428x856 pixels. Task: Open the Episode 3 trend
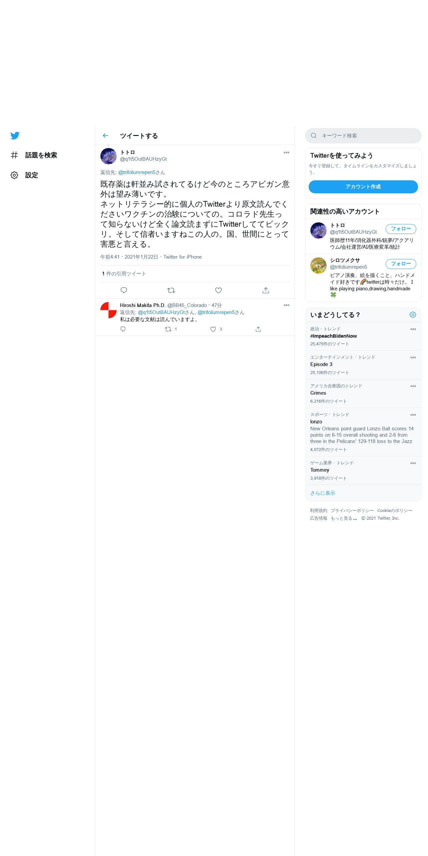[363, 365]
